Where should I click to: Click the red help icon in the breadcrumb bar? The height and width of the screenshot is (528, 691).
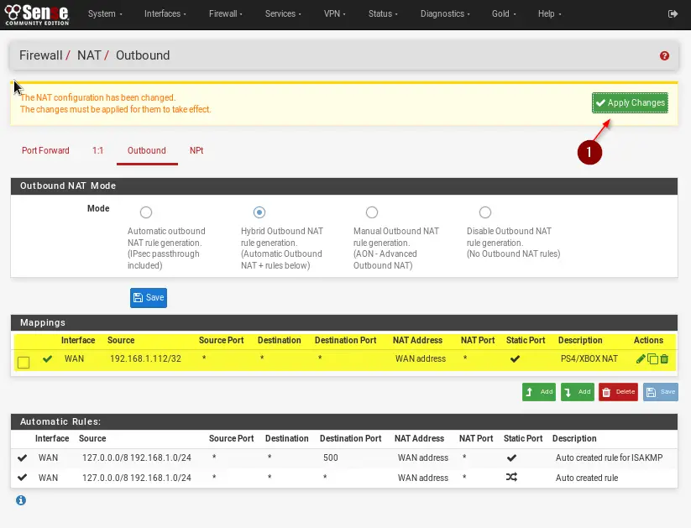(664, 55)
